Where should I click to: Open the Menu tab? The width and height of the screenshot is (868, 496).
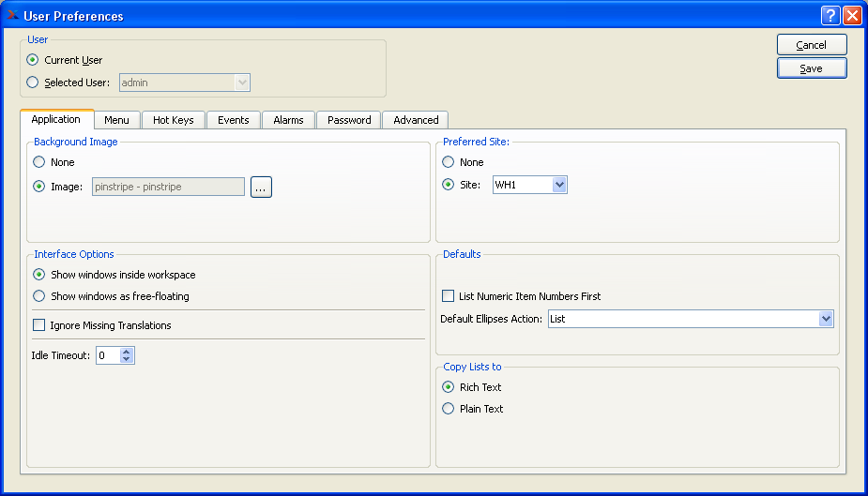pos(116,120)
